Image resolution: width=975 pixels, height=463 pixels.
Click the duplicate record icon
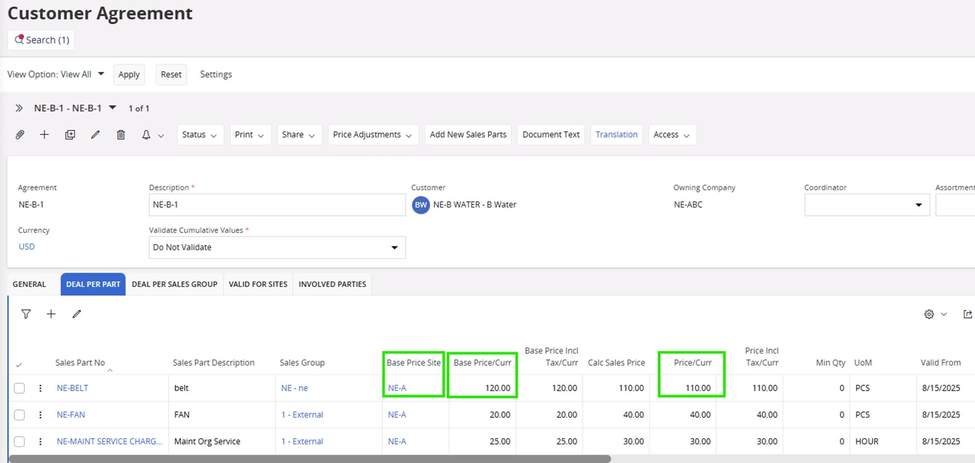coord(70,135)
